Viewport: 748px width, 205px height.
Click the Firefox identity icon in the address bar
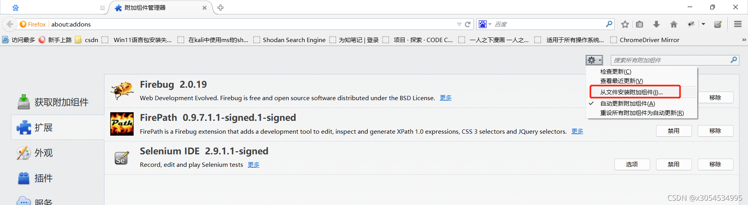(x=23, y=24)
